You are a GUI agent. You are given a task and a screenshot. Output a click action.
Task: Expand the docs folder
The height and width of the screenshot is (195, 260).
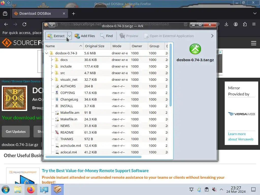pos(52,60)
